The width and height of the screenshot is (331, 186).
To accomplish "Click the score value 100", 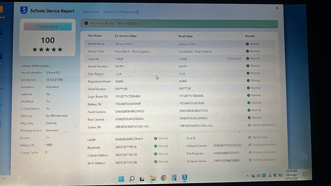I will click(x=48, y=40).
